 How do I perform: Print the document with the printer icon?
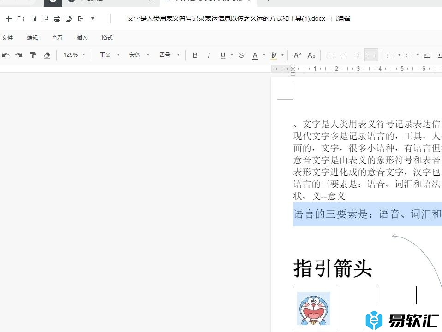point(57,18)
